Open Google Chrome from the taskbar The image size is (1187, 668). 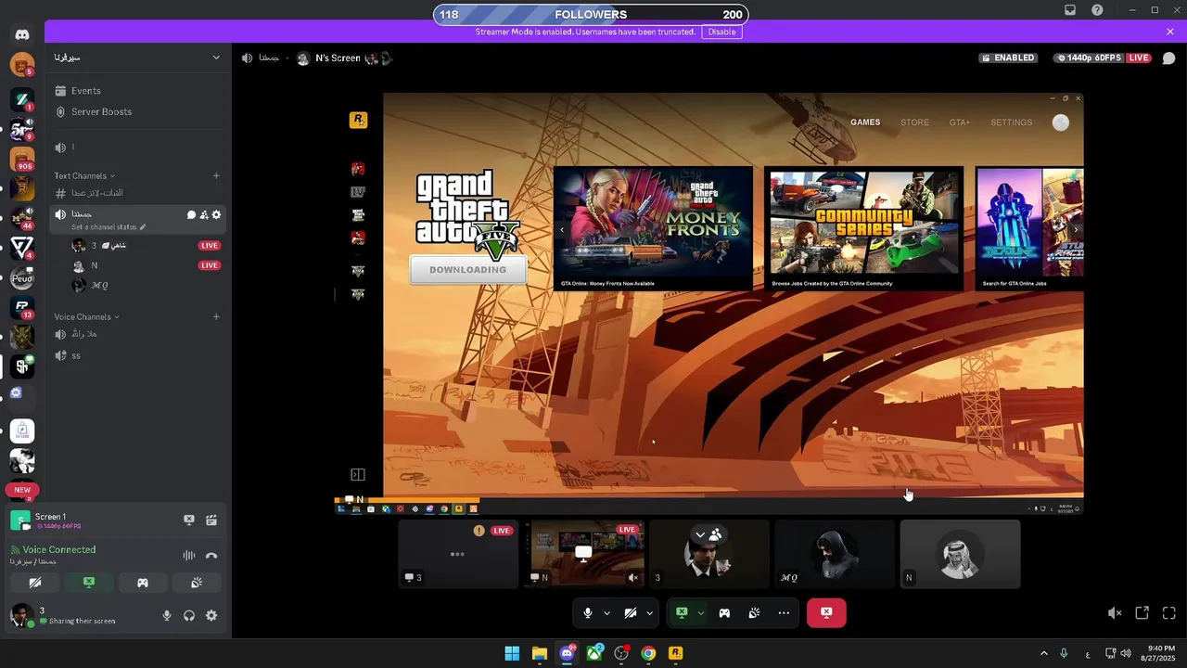tap(648, 653)
